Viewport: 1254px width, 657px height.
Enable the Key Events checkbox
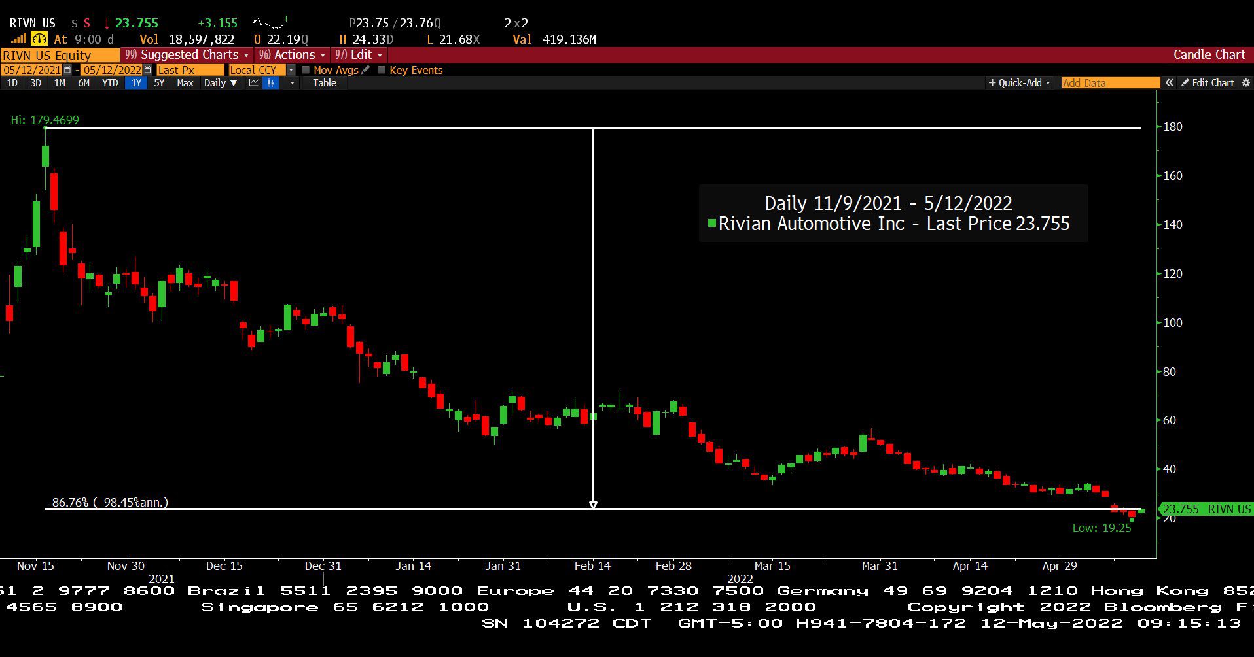tap(382, 70)
